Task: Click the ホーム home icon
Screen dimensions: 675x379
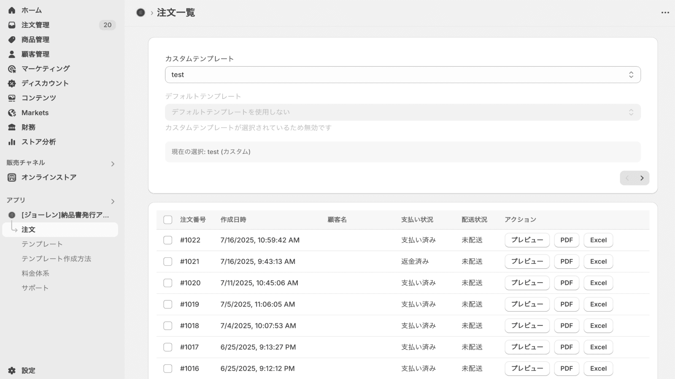Action: pyautogui.click(x=11, y=10)
